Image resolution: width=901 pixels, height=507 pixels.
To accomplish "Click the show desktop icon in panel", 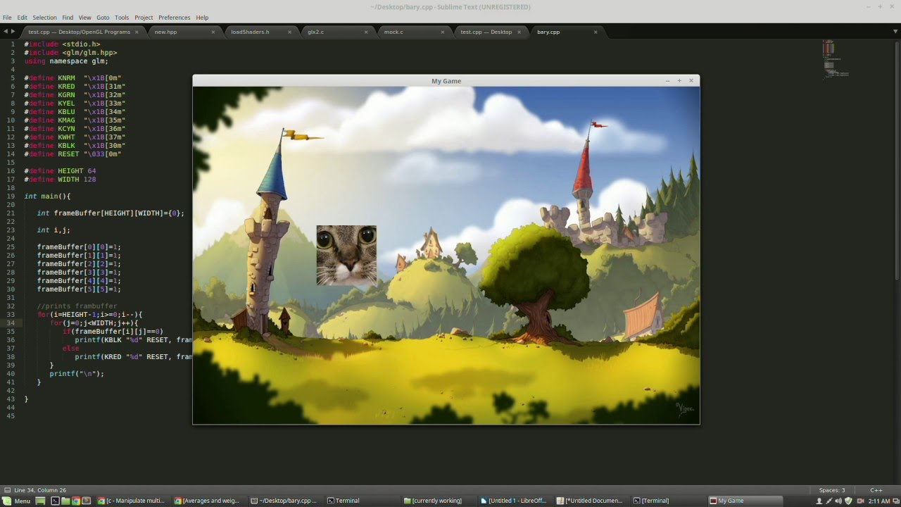I will tap(41, 501).
